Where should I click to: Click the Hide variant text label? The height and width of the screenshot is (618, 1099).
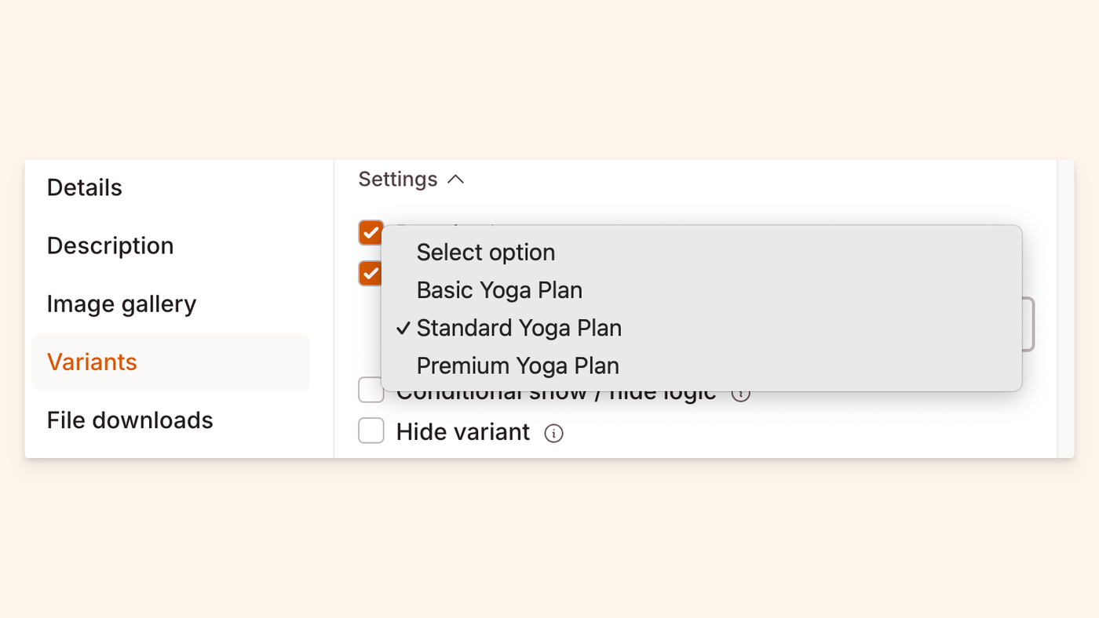(x=462, y=432)
